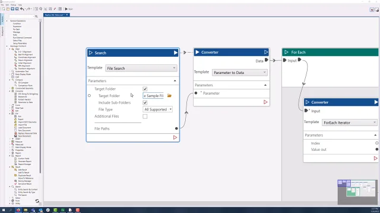Image resolution: width=380 pixels, height=213 pixels.
Task: Open the Edit menu
Action: [7, 5]
